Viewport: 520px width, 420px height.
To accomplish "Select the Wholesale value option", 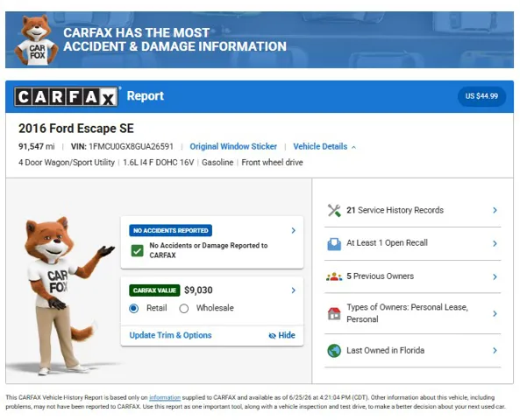I will 184,309.
